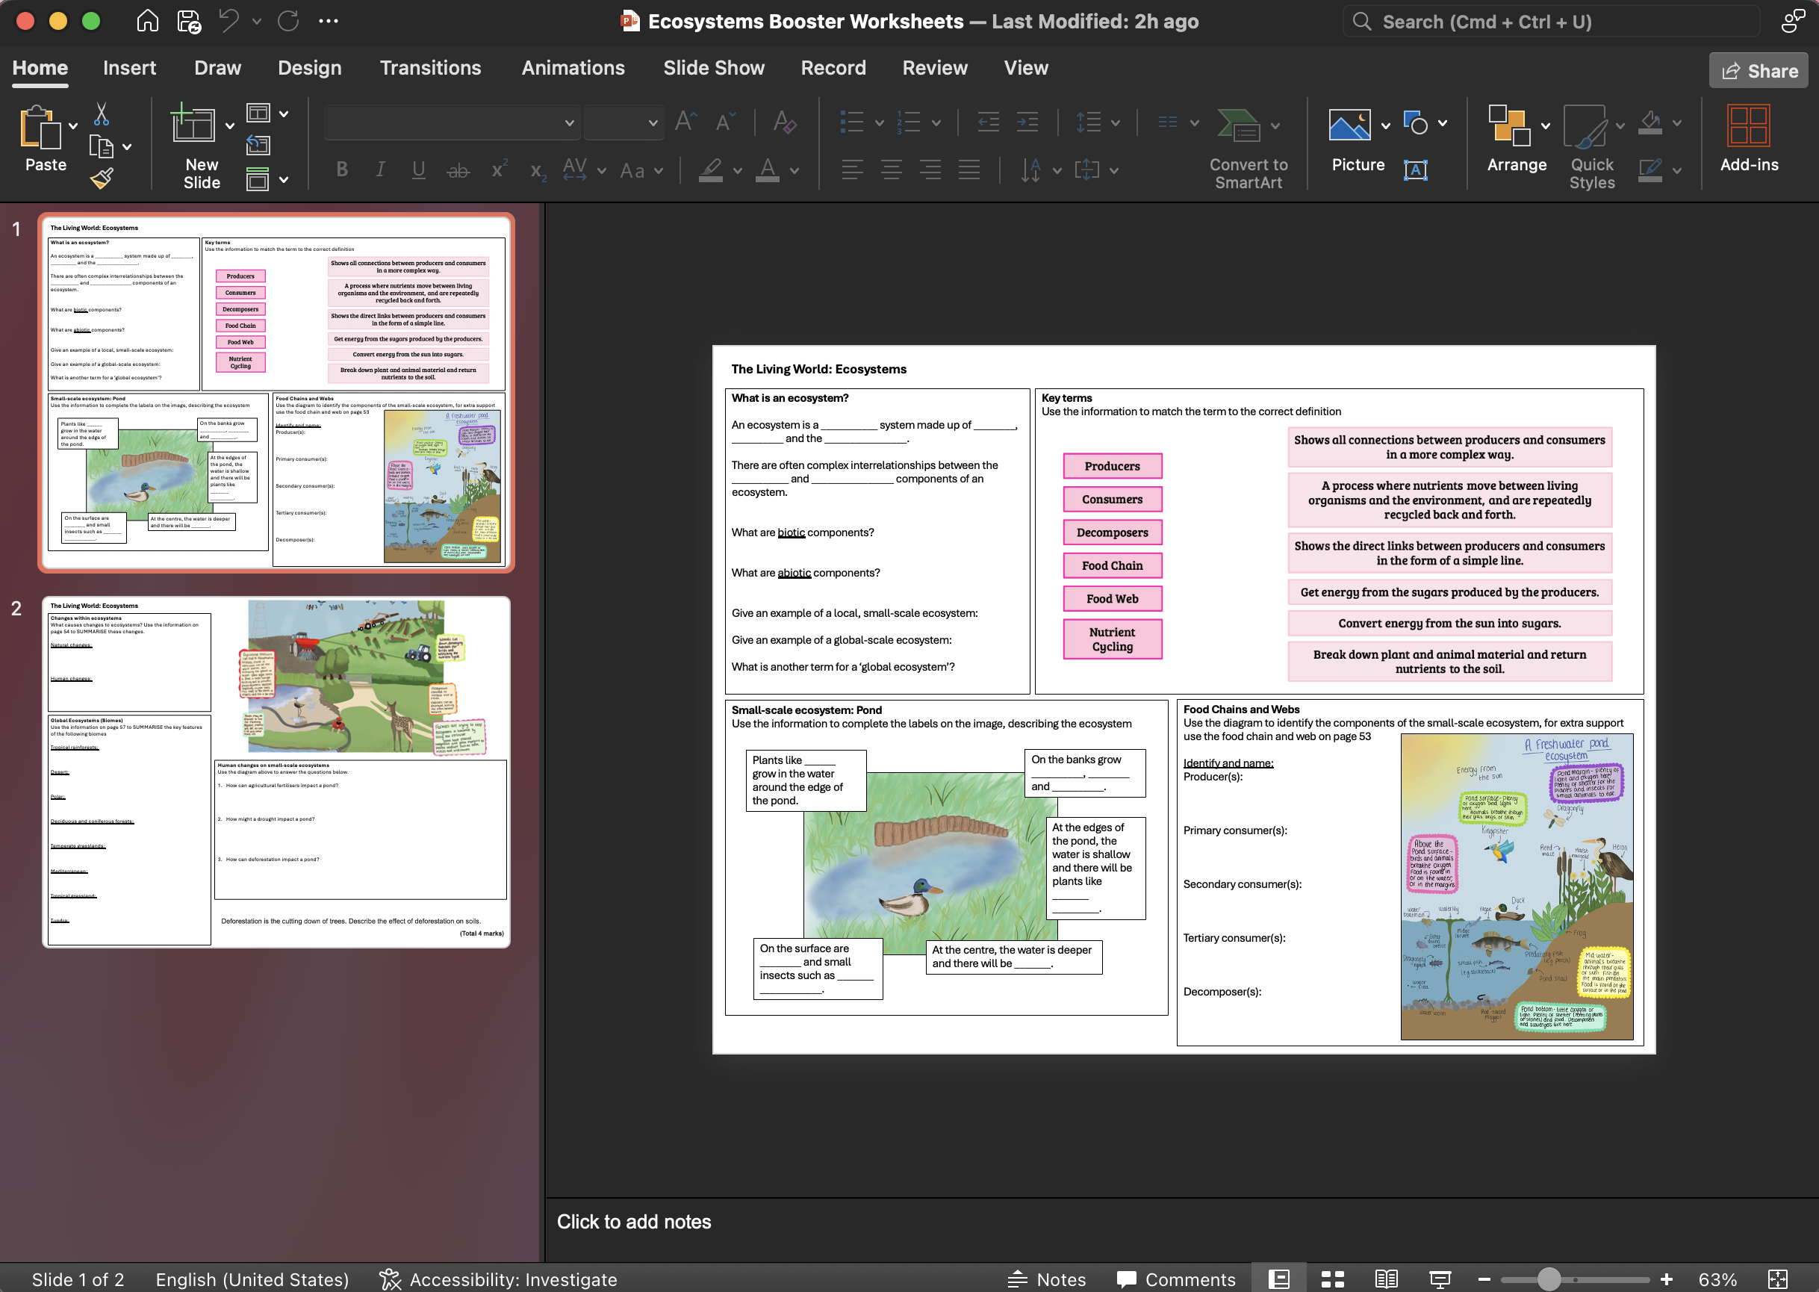The height and width of the screenshot is (1292, 1819).
Task: Toggle the Notes pane in status bar
Action: coord(1047,1279)
